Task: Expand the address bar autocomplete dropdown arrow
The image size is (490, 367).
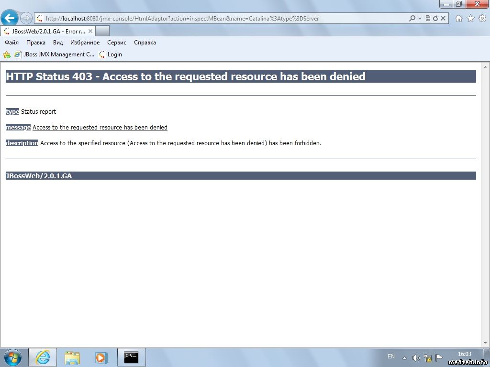Action: (x=420, y=19)
